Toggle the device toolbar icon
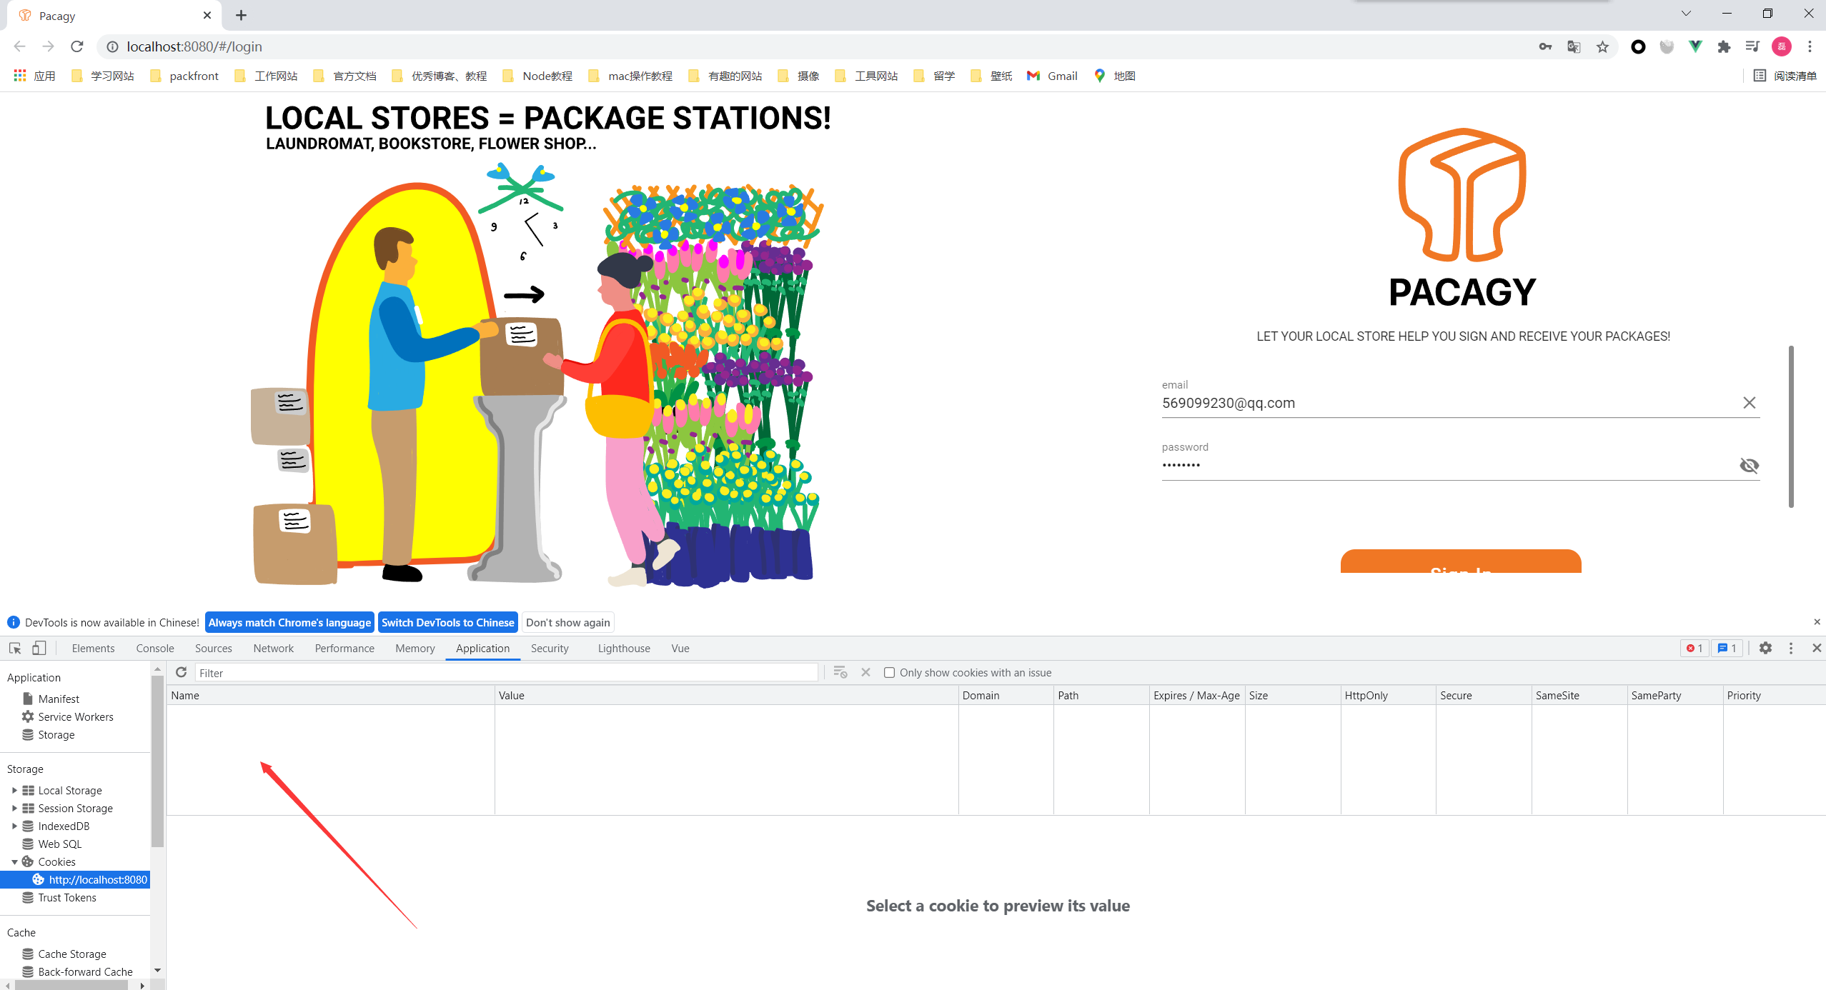Screen dimensions: 1826x990 39,648
